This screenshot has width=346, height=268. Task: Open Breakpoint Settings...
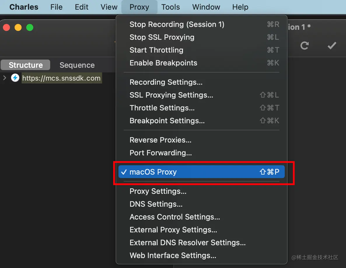202,121
